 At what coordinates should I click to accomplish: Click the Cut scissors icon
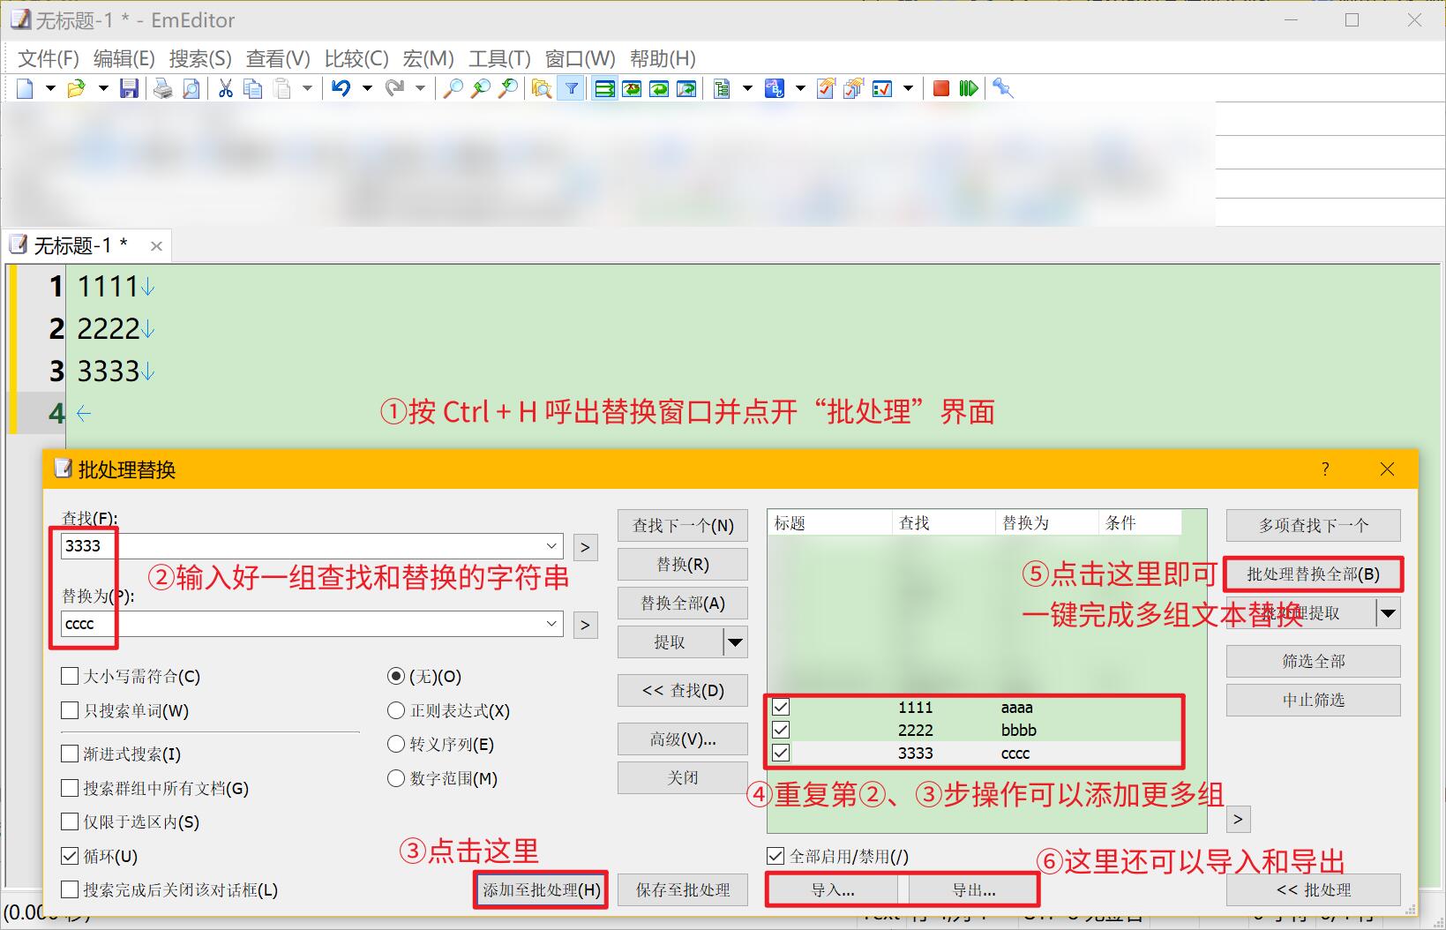226,88
